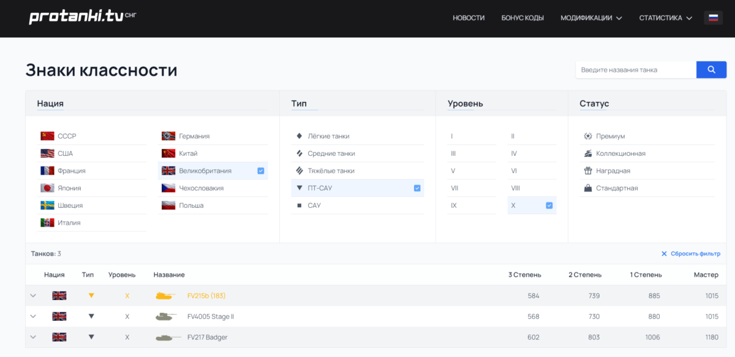Viewport: 735px width, 357px height.
Task: Expand the FV215b (183) row chevron
Action: point(33,296)
